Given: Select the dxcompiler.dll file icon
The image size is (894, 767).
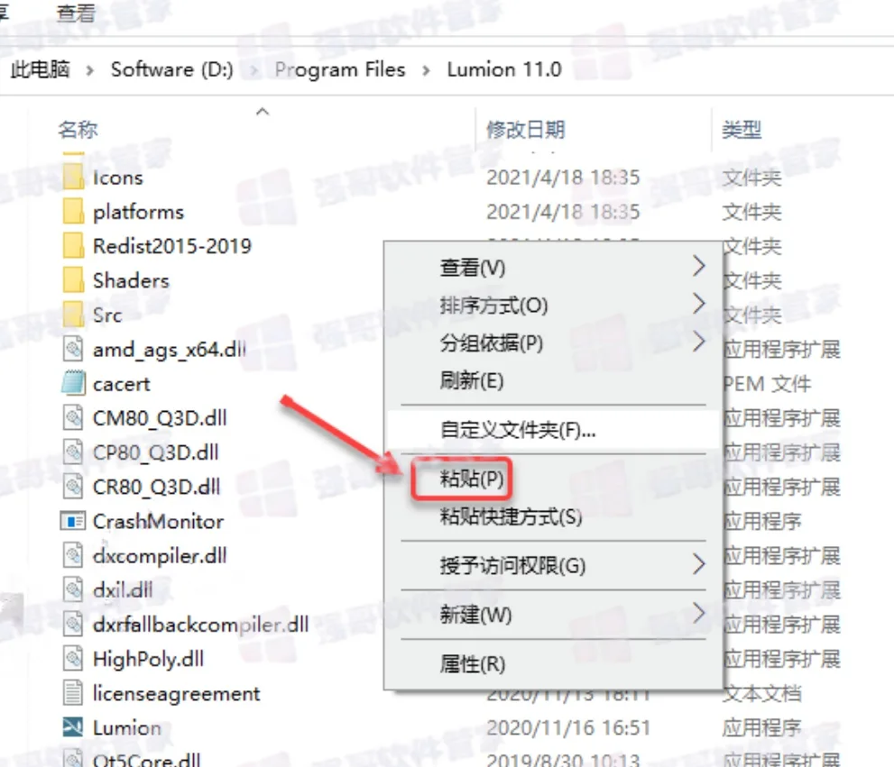Looking at the screenshot, I should pyautogui.click(x=73, y=555).
